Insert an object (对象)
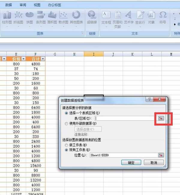Viewport: 180px width, 195px height. [151, 18]
